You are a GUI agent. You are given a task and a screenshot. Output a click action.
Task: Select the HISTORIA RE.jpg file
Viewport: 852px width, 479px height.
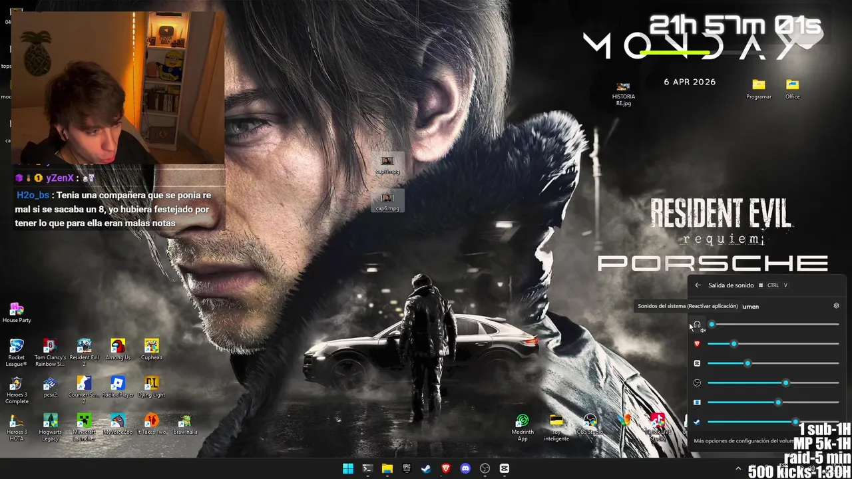point(623,94)
